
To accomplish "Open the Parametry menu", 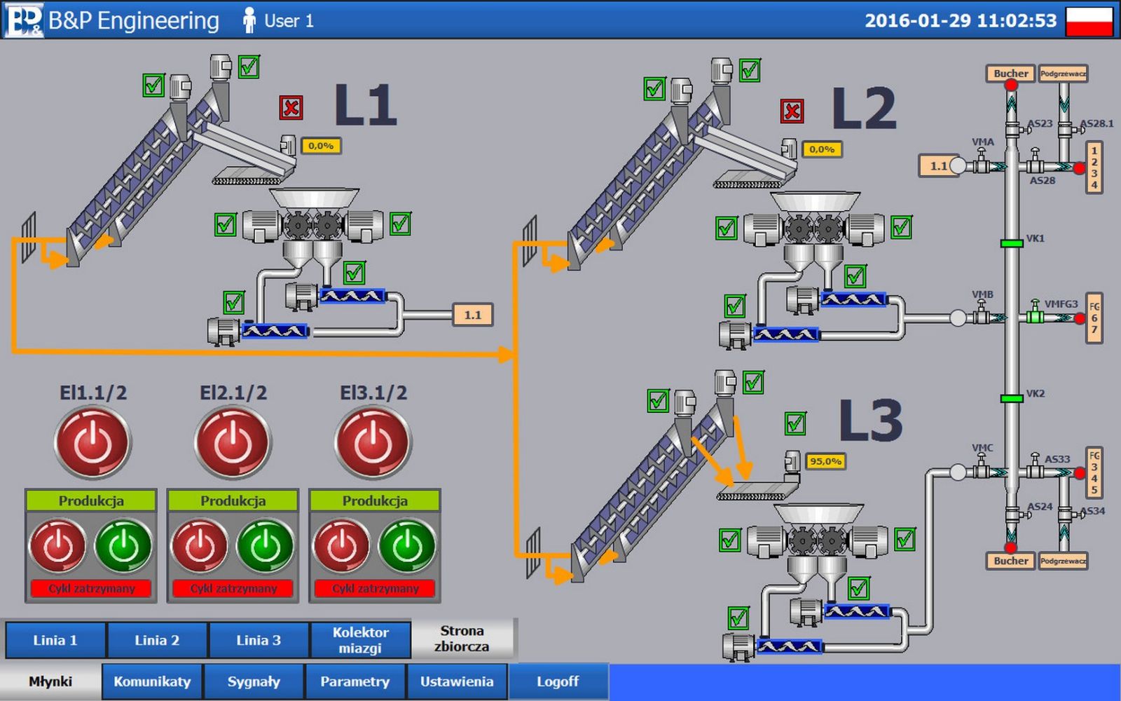I will click(x=355, y=681).
